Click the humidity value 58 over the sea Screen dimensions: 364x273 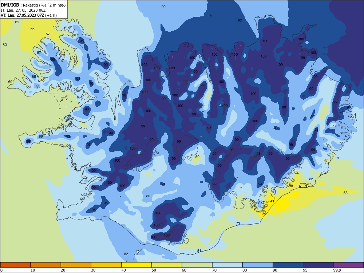pos(345,193)
